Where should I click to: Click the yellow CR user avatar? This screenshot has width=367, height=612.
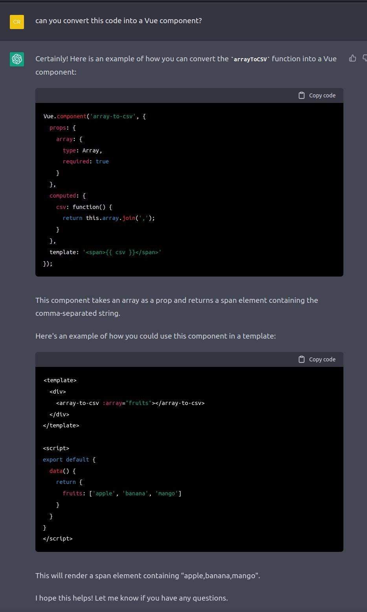17,22
